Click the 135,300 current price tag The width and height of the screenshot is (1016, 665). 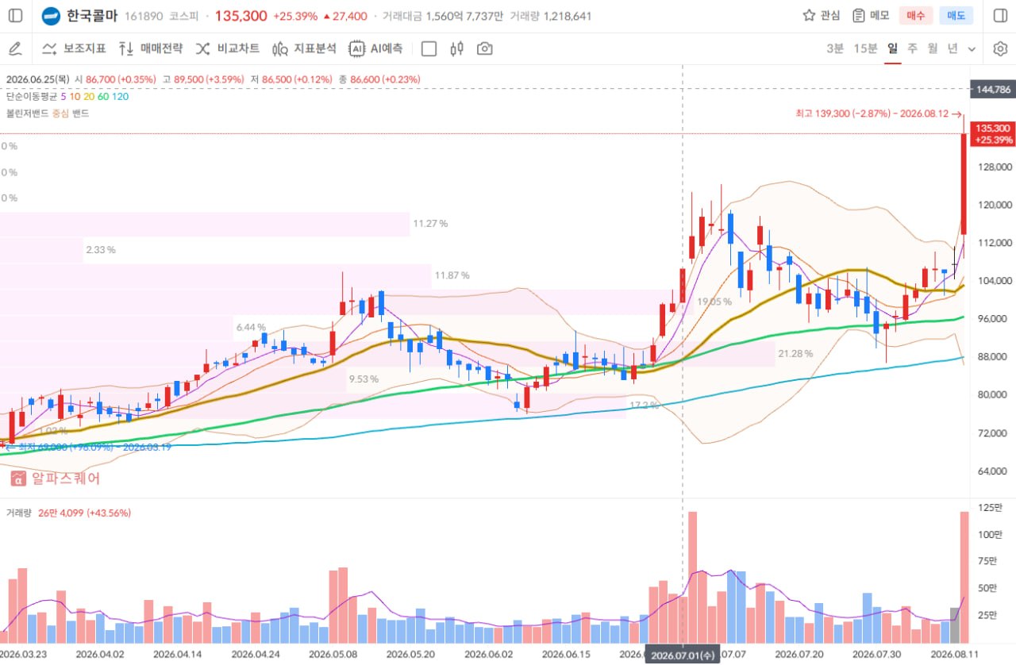pyautogui.click(x=993, y=133)
